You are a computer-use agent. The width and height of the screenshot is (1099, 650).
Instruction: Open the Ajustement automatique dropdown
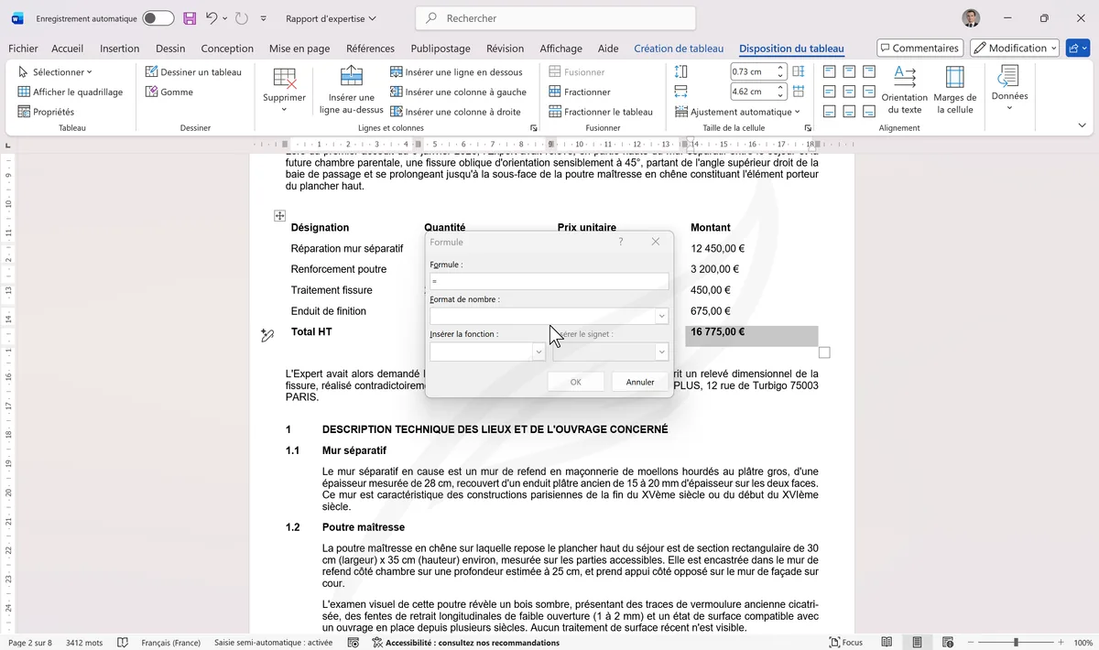pos(737,111)
